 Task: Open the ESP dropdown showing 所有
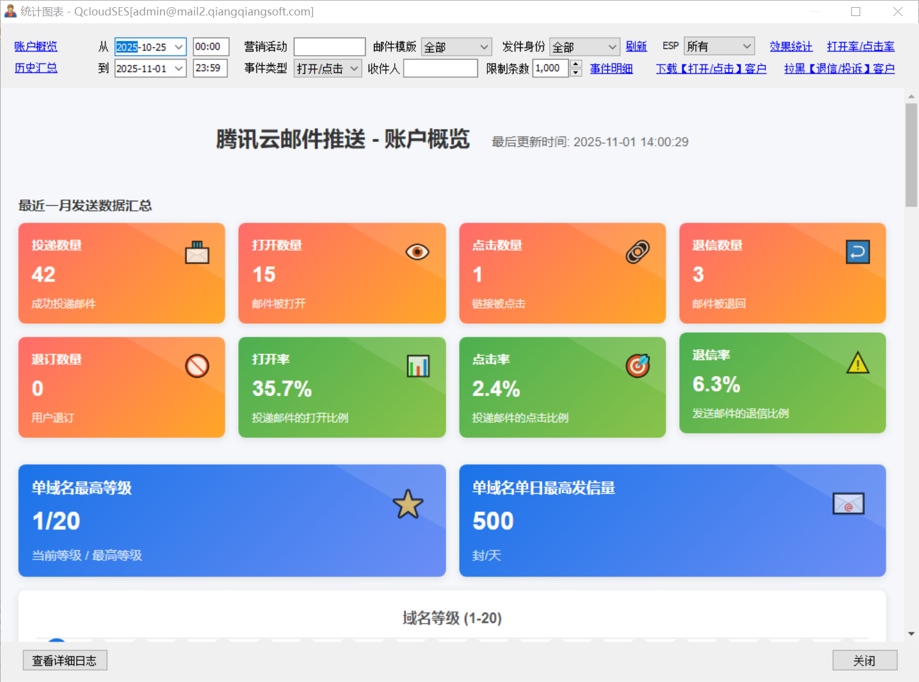(719, 46)
